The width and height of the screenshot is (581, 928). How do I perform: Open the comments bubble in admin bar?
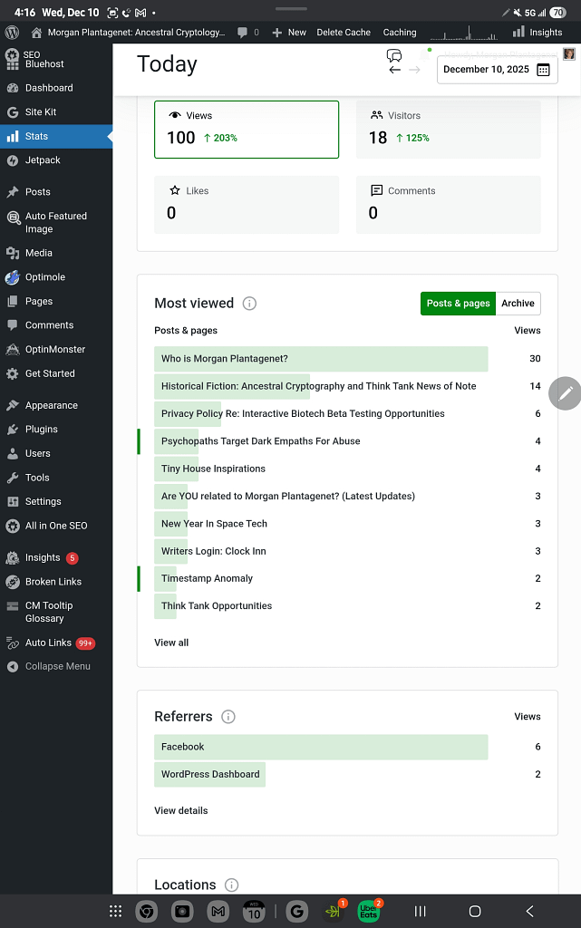click(x=247, y=32)
